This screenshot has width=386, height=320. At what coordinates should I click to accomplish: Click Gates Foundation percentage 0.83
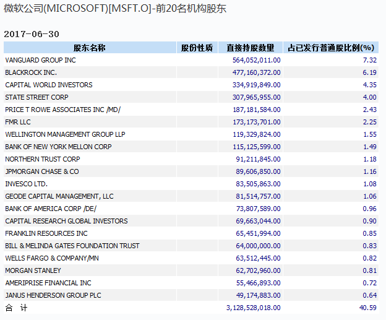coord(370,246)
